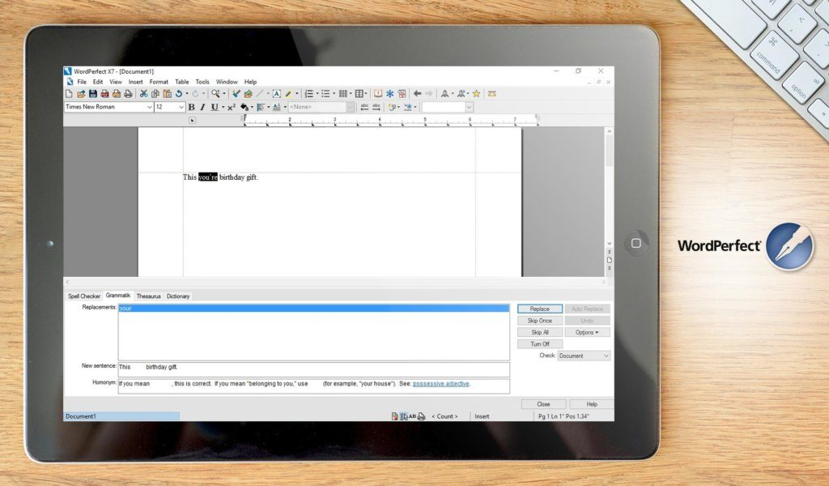Open the possessive adjective link
The height and width of the screenshot is (486, 829).
coord(441,383)
